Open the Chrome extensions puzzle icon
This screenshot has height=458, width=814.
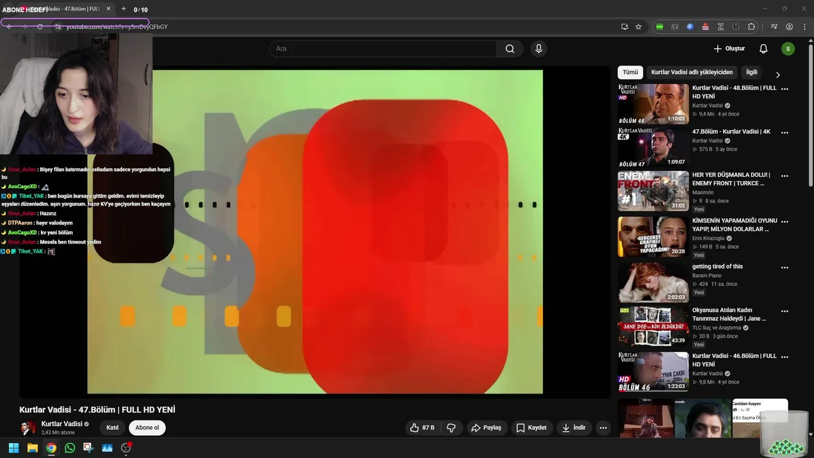click(751, 27)
